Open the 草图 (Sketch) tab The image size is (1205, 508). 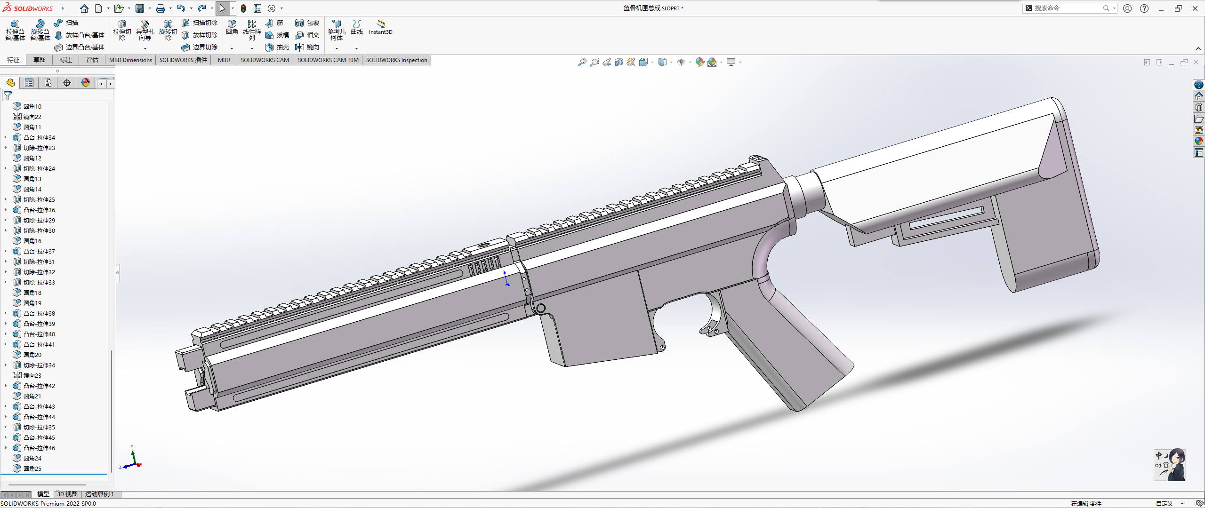[40, 60]
